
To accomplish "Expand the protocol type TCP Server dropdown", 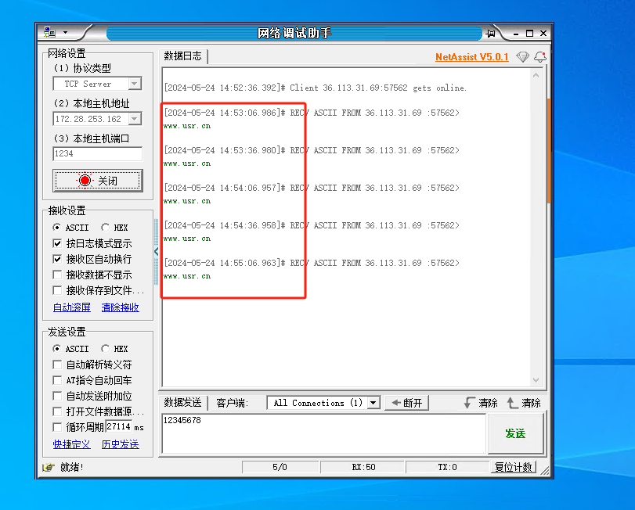I will [x=135, y=84].
